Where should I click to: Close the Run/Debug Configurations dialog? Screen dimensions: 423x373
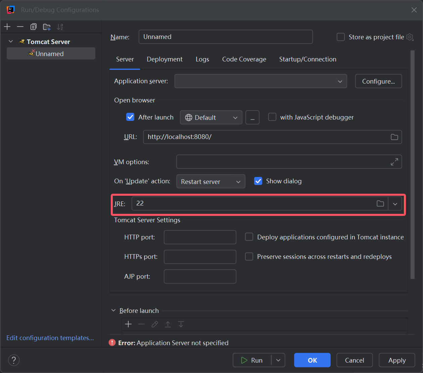pos(414,10)
